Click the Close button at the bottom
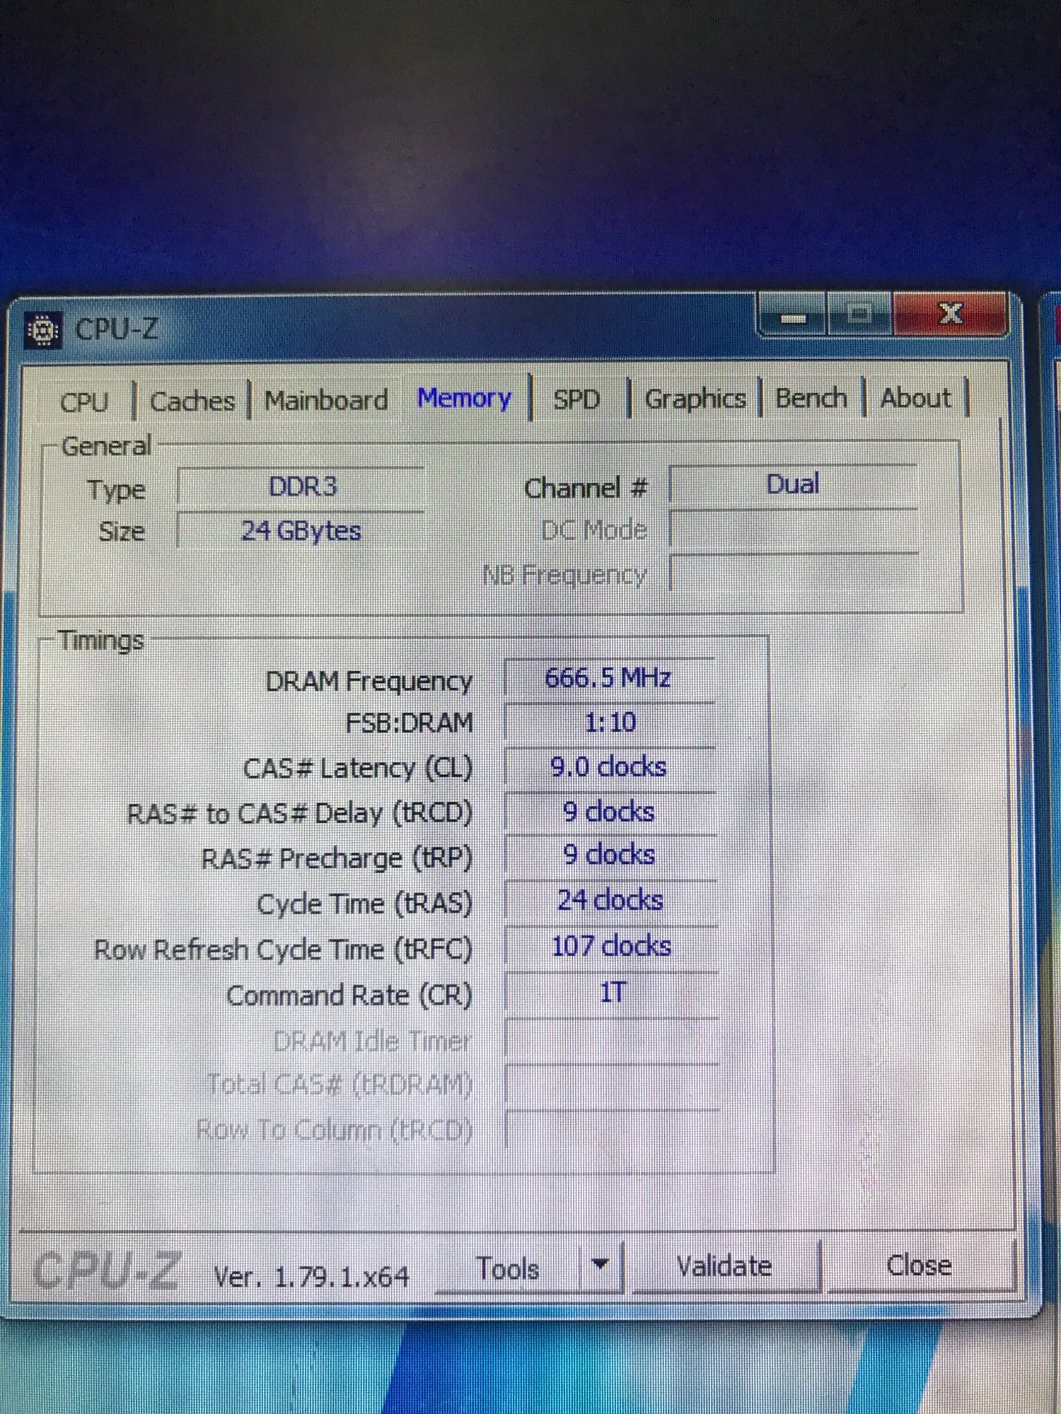 (x=919, y=1266)
